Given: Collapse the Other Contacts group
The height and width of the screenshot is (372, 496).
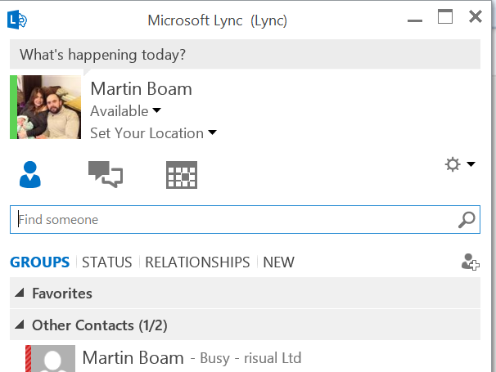Looking at the screenshot, I should point(19,325).
